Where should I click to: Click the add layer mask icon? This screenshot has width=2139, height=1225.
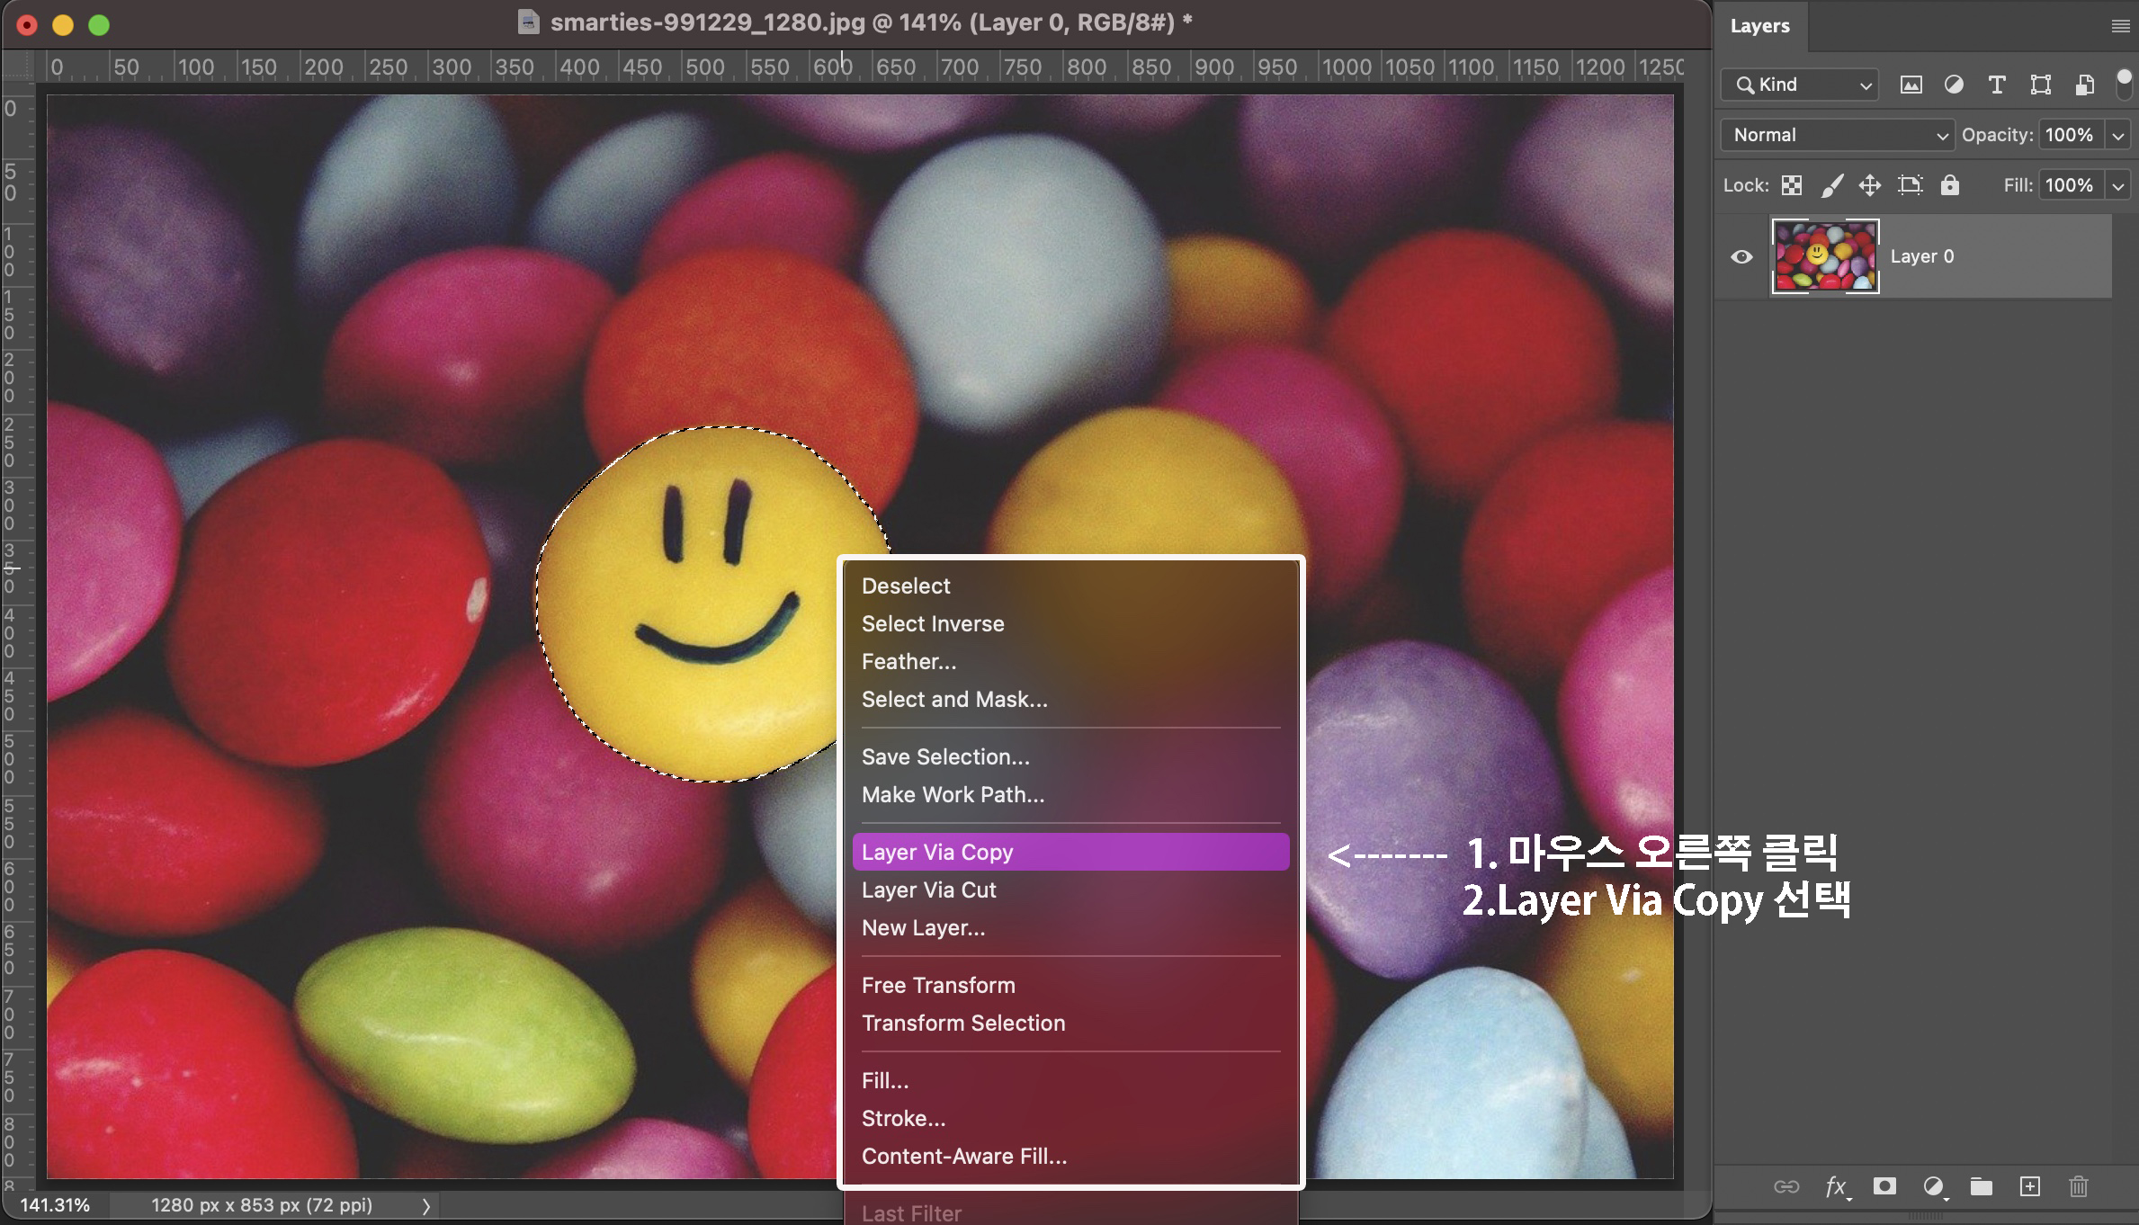pyautogui.click(x=1884, y=1186)
